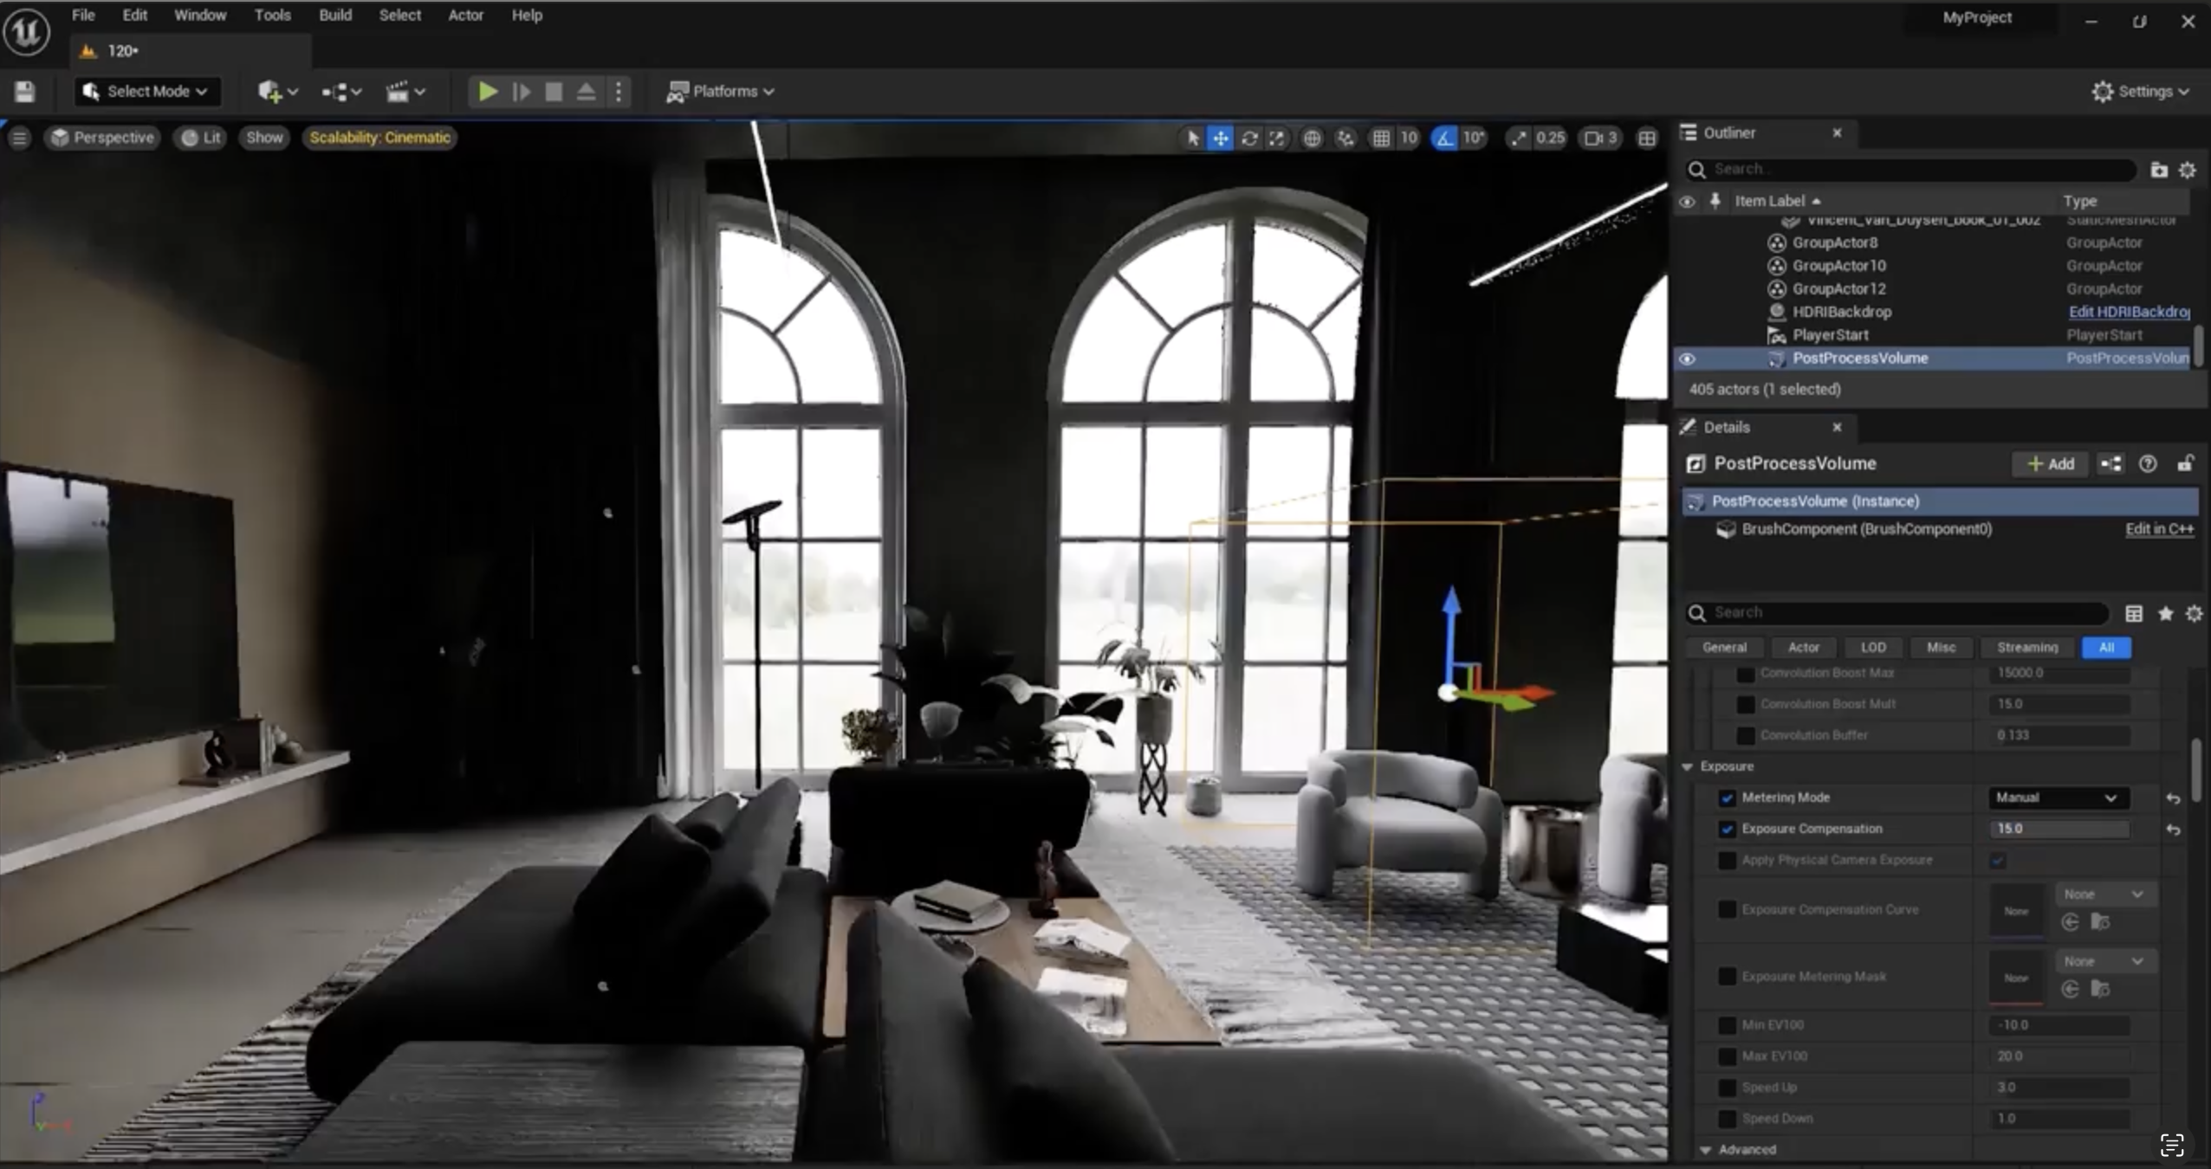Hide PostProcessVolume with eye icon
This screenshot has height=1169, width=2211.
[x=1687, y=358]
